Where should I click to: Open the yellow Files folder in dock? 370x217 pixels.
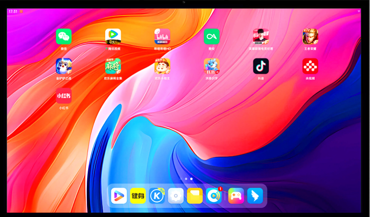[x=195, y=196]
